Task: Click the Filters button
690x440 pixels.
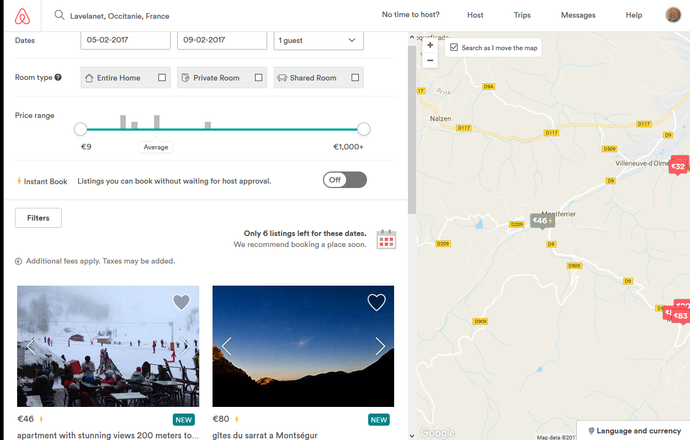Action: pos(38,218)
